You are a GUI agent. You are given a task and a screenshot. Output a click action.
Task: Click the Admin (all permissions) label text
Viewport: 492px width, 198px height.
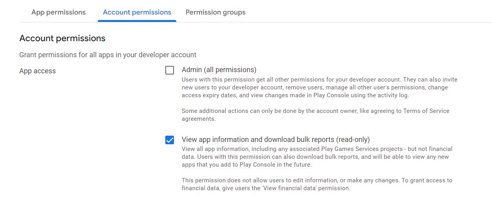(x=219, y=70)
